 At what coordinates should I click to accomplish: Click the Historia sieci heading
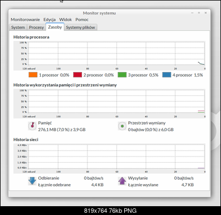[26, 139]
